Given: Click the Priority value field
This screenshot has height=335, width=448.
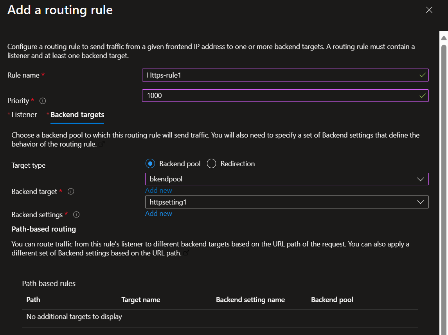Looking at the screenshot, I should [x=274, y=95].
